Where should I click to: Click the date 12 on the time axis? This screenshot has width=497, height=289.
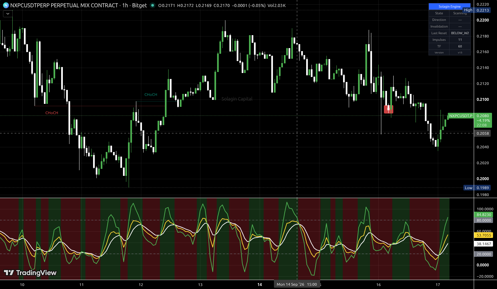click(141, 285)
